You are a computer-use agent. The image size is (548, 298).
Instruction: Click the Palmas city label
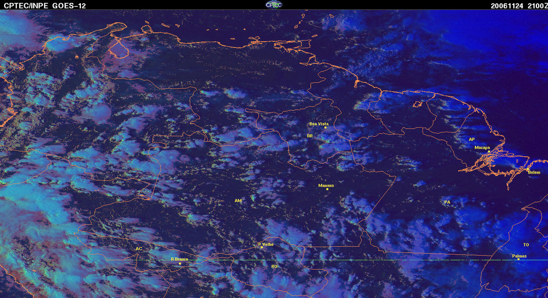tap(519, 256)
